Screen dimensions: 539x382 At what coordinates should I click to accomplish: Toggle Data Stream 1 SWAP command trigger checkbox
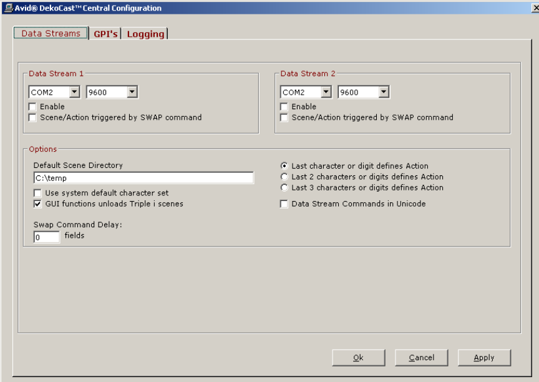[x=32, y=117]
